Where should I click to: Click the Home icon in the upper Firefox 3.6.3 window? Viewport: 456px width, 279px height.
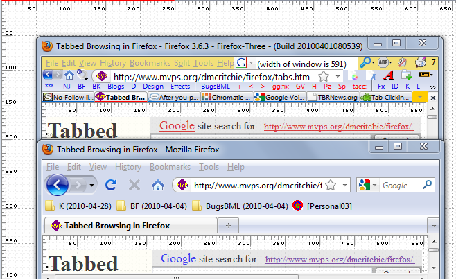coord(69,75)
